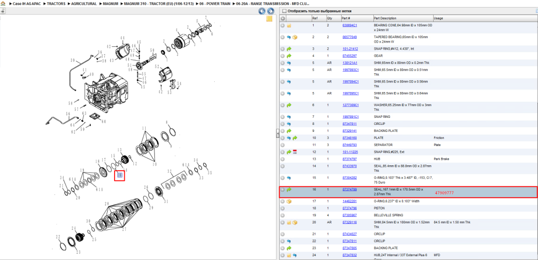
Task: Toggle selection circle for BEARING CONE row
Action: coord(282,26)
